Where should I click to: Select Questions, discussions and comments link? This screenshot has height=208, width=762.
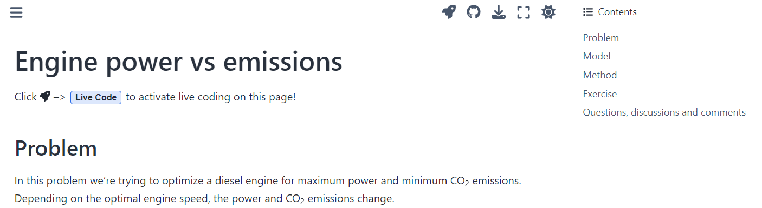(664, 112)
